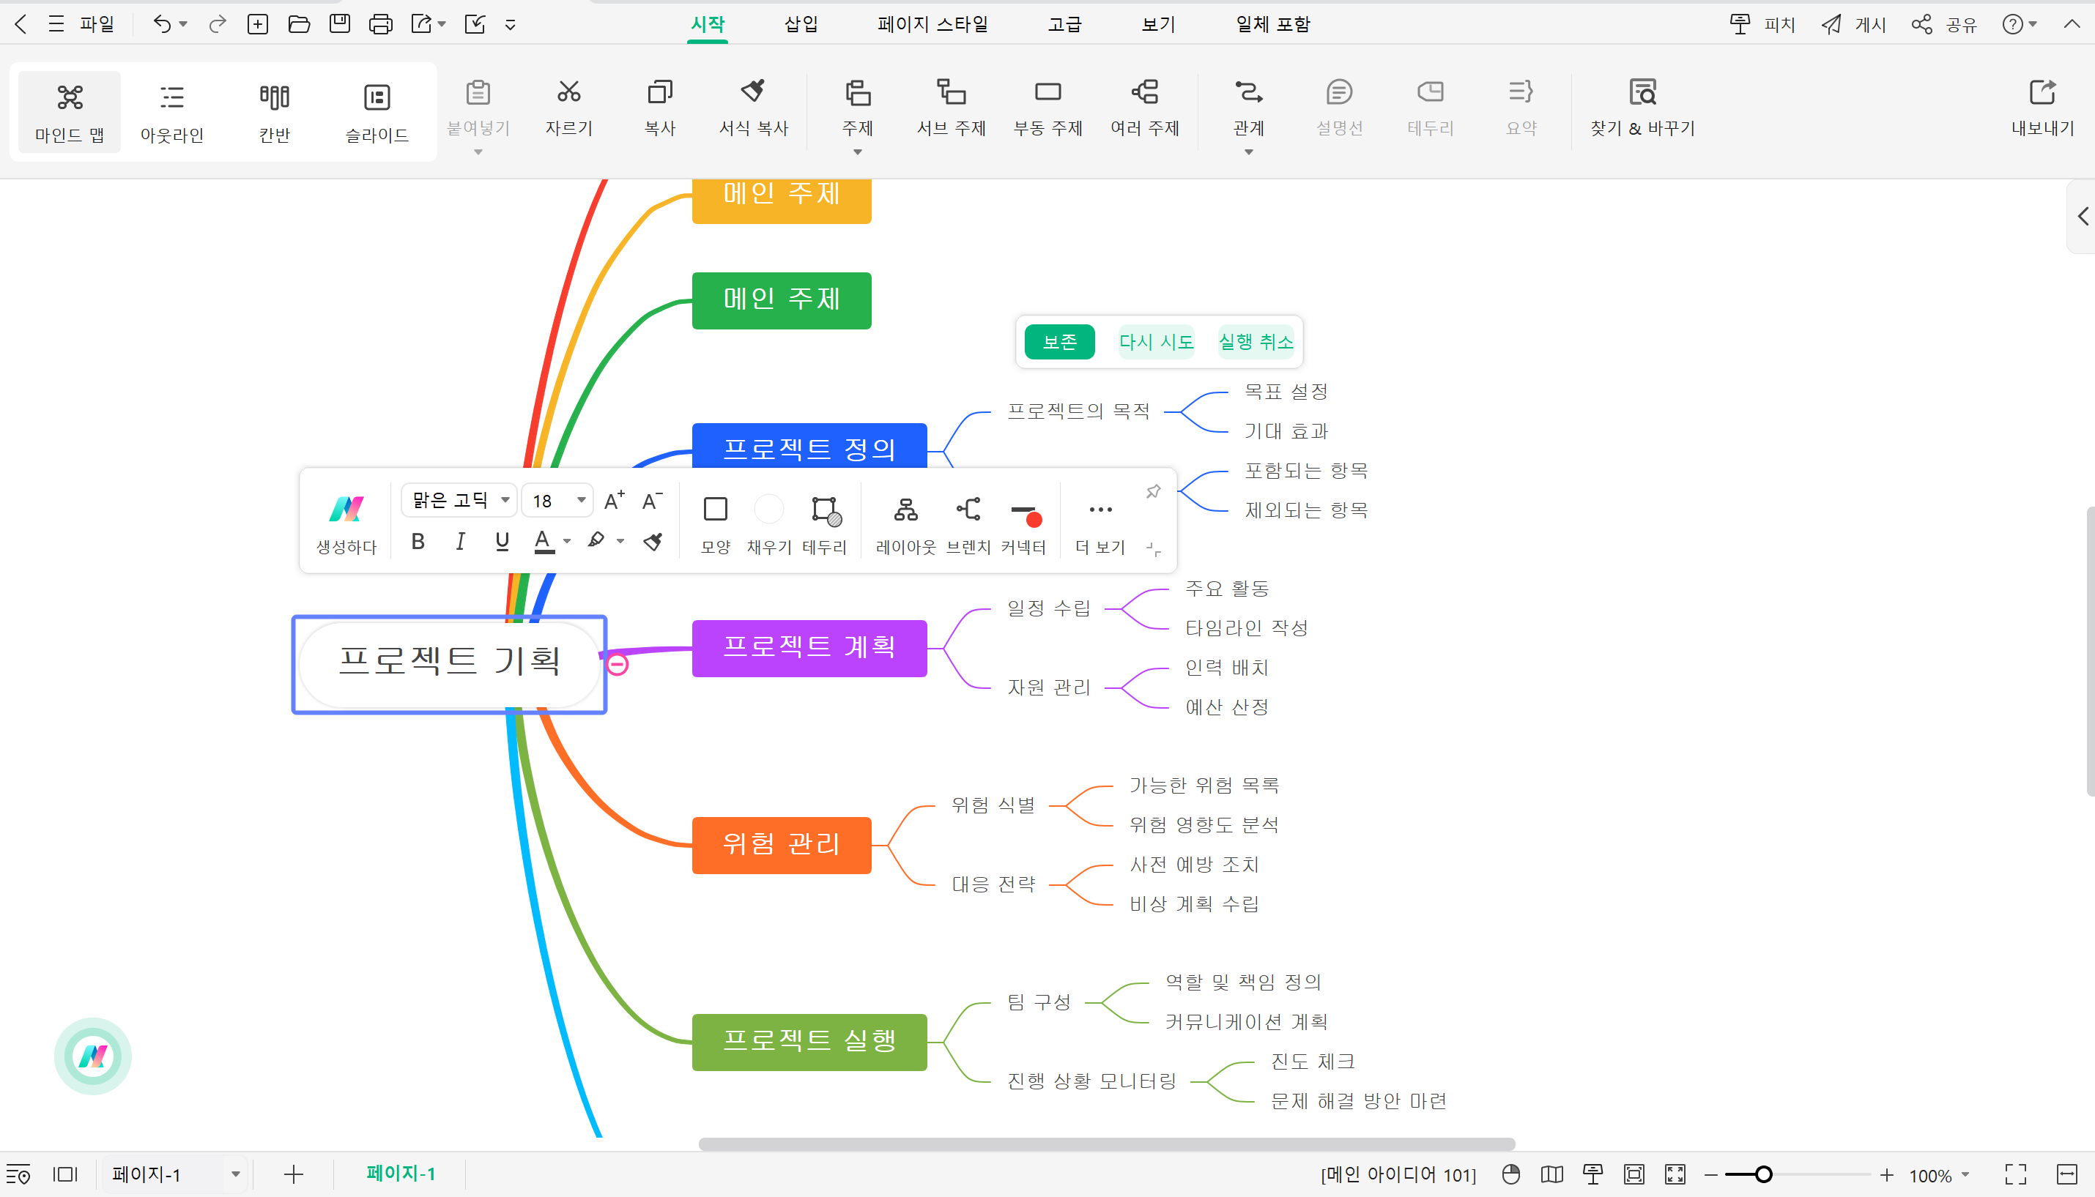Collapse the ribbon with the chevron
The height and width of the screenshot is (1197, 2095).
click(x=2072, y=24)
